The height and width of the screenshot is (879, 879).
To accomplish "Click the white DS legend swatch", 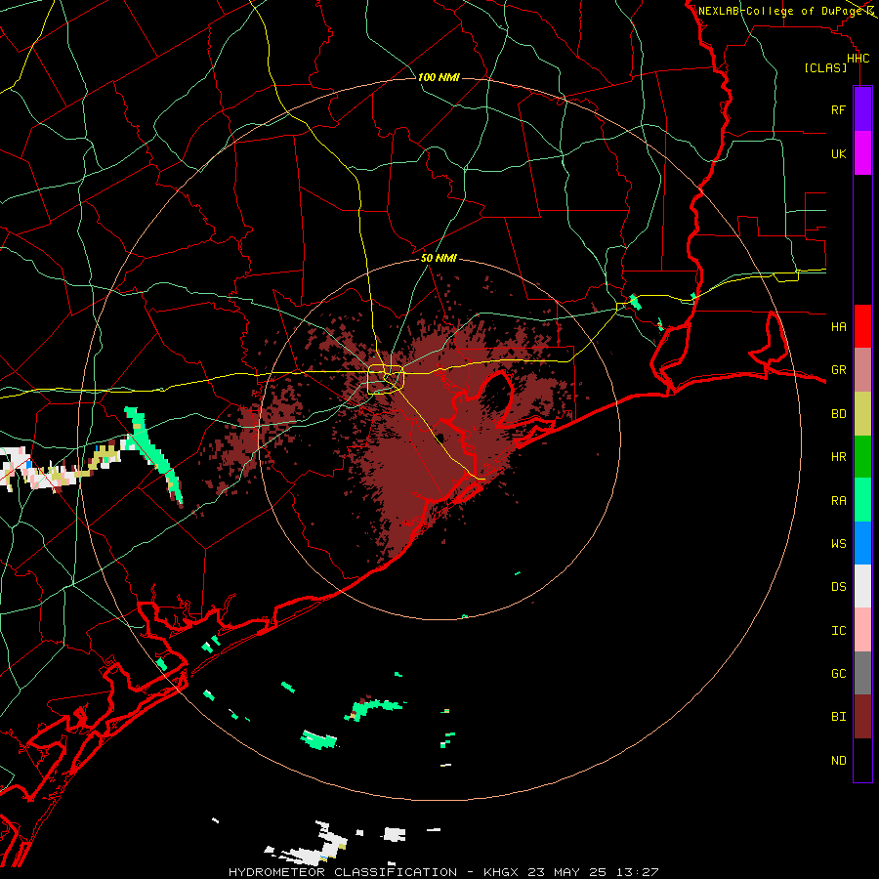I will [x=862, y=586].
